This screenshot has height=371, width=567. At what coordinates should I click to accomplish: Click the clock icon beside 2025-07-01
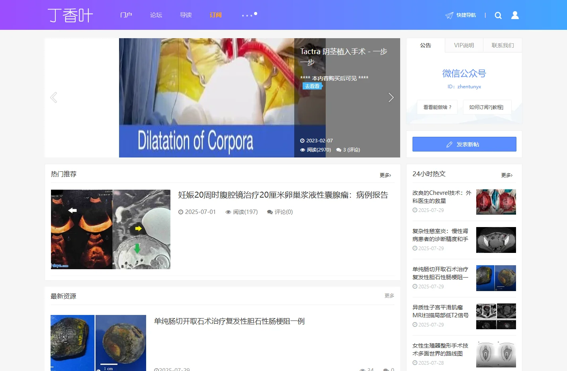tap(181, 212)
